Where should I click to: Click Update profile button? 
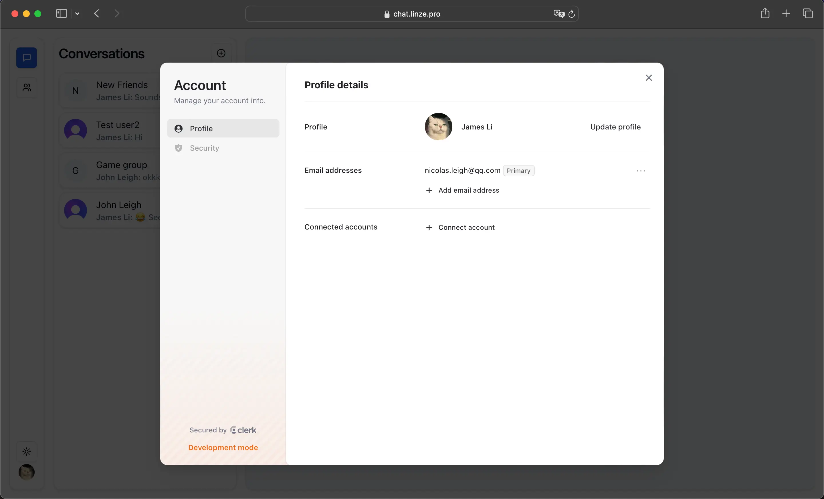point(615,127)
